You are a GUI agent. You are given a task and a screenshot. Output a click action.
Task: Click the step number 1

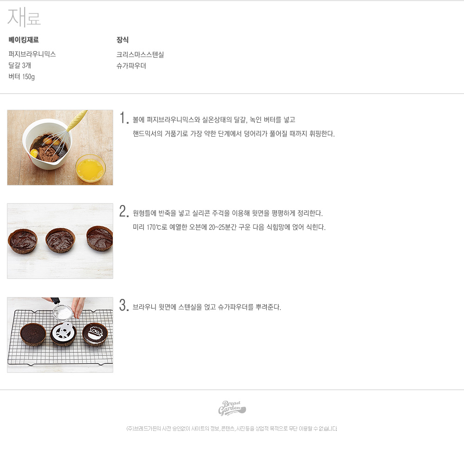click(x=124, y=118)
